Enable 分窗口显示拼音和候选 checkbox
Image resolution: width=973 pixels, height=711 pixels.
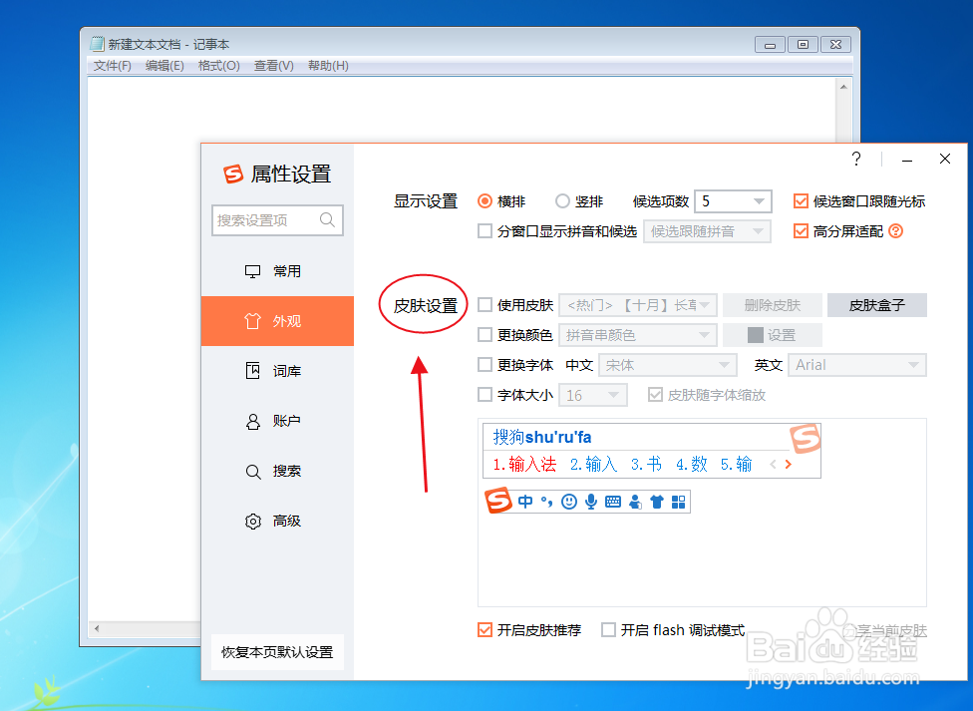pos(485,231)
